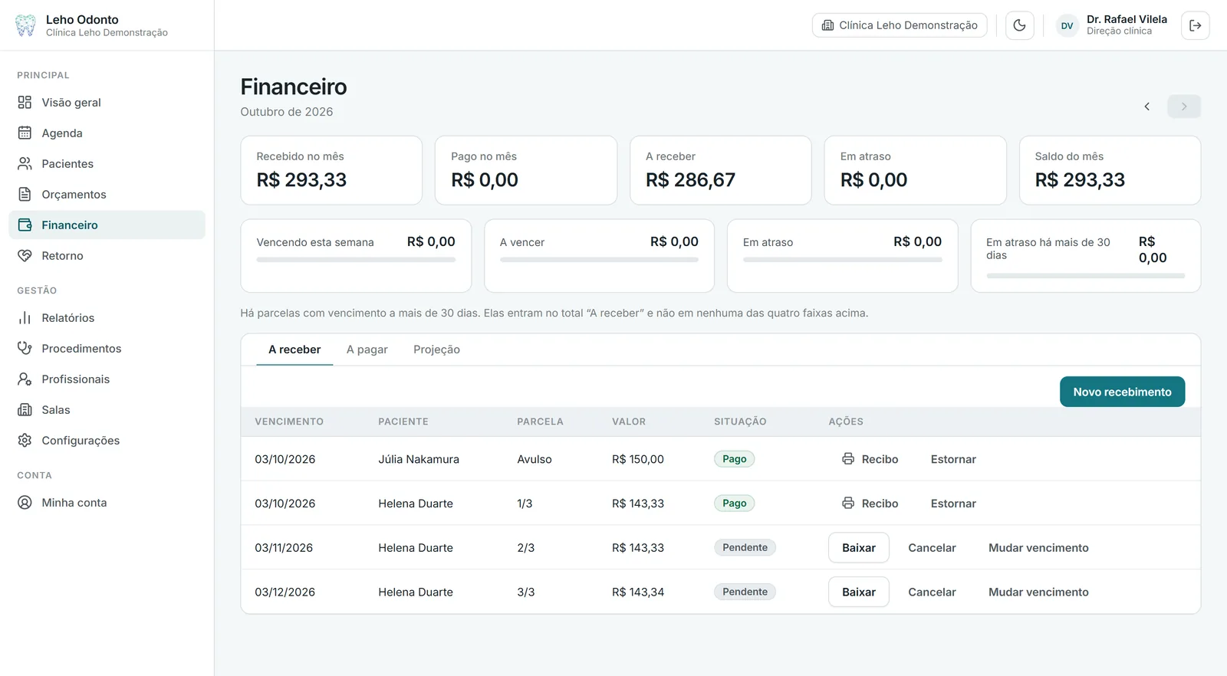Switch to the Projeção tab
This screenshot has width=1227, height=676.
tap(436, 349)
